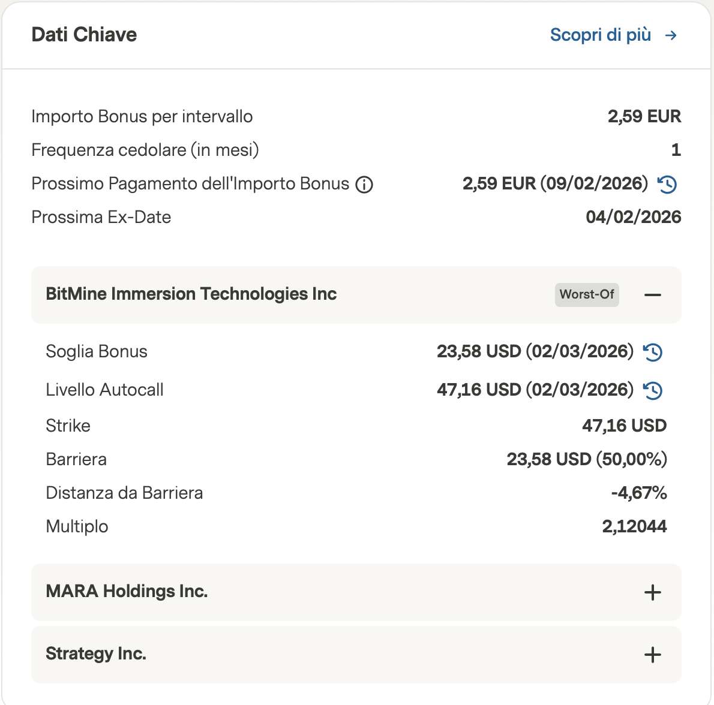Open history icon next to 2,59 EUR (09/02/2026)
The image size is (714, 705).
[667, 184]
